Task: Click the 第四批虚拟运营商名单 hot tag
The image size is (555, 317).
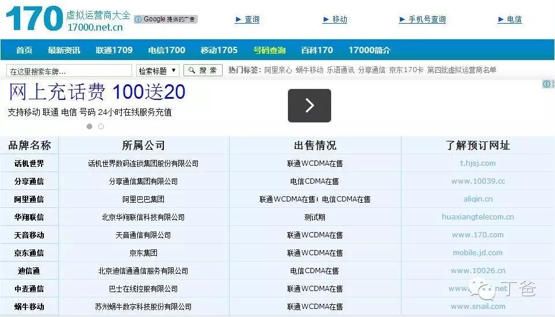Action: 462,70
